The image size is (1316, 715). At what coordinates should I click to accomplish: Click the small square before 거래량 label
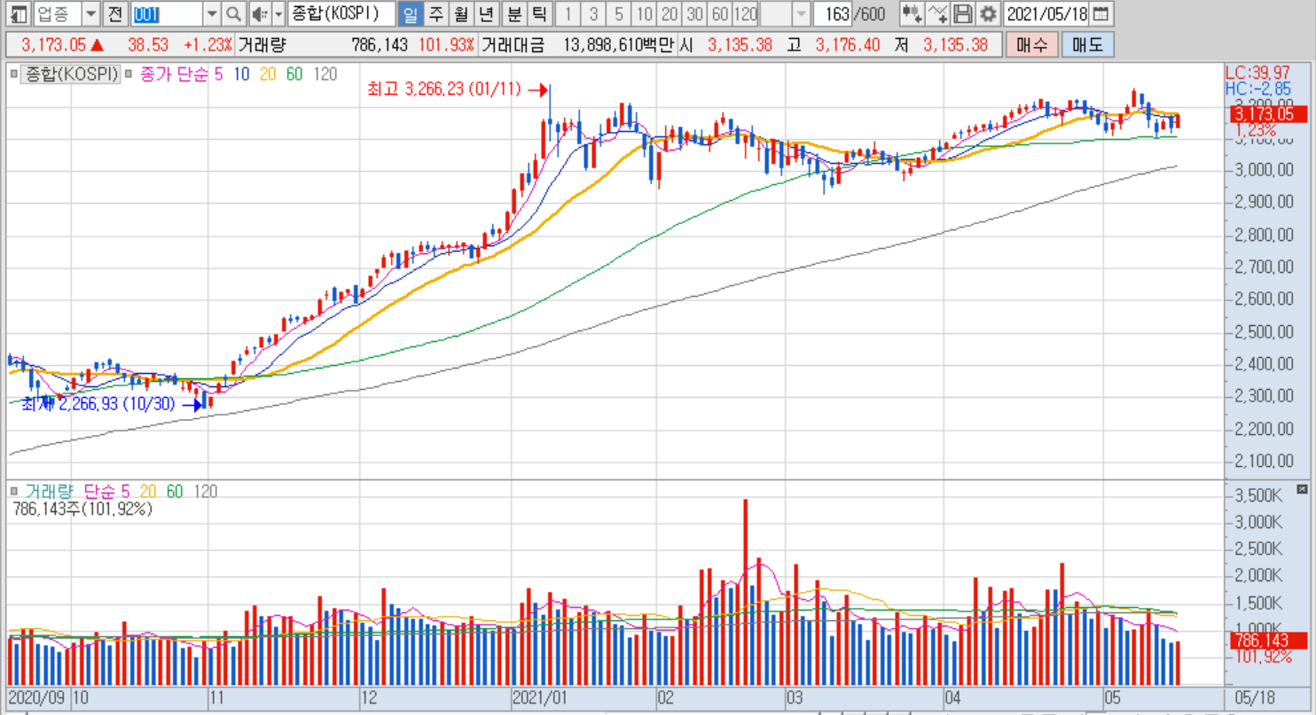[14, 492]
